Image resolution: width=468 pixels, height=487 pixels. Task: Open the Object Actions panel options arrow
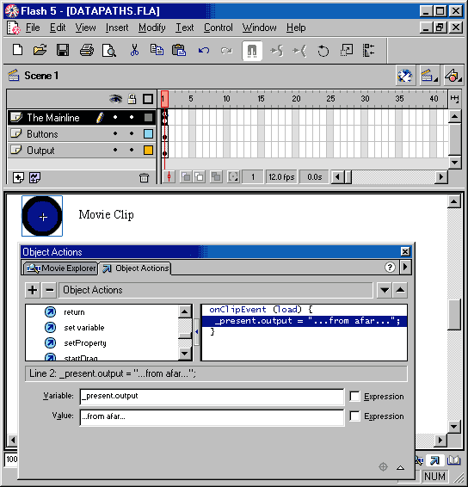coord(405,267)
